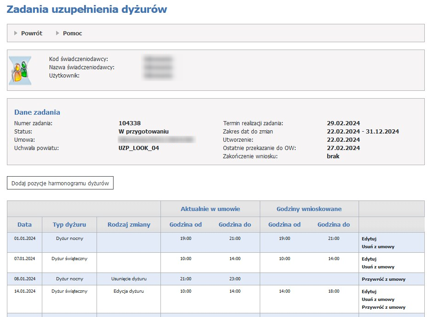Click the Data column header
428x317 pixels.
point(24,224)
